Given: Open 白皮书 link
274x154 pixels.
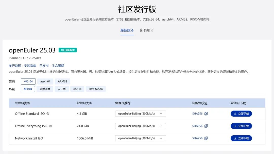Looking at the screenshot, I should pyautogui.click(x=44, y=66).
